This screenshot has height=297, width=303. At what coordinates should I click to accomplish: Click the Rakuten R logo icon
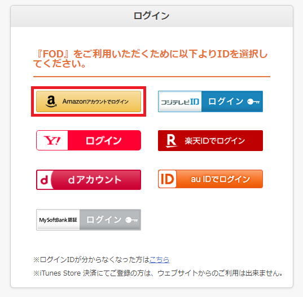pos(172,141)
